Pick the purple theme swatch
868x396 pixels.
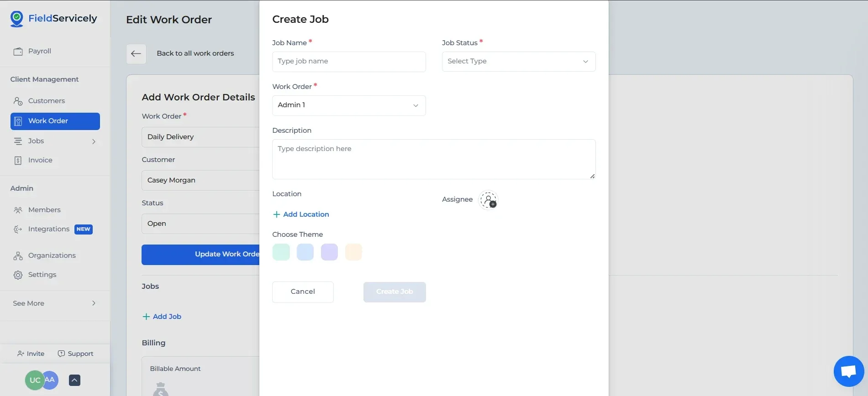(329, 252)
